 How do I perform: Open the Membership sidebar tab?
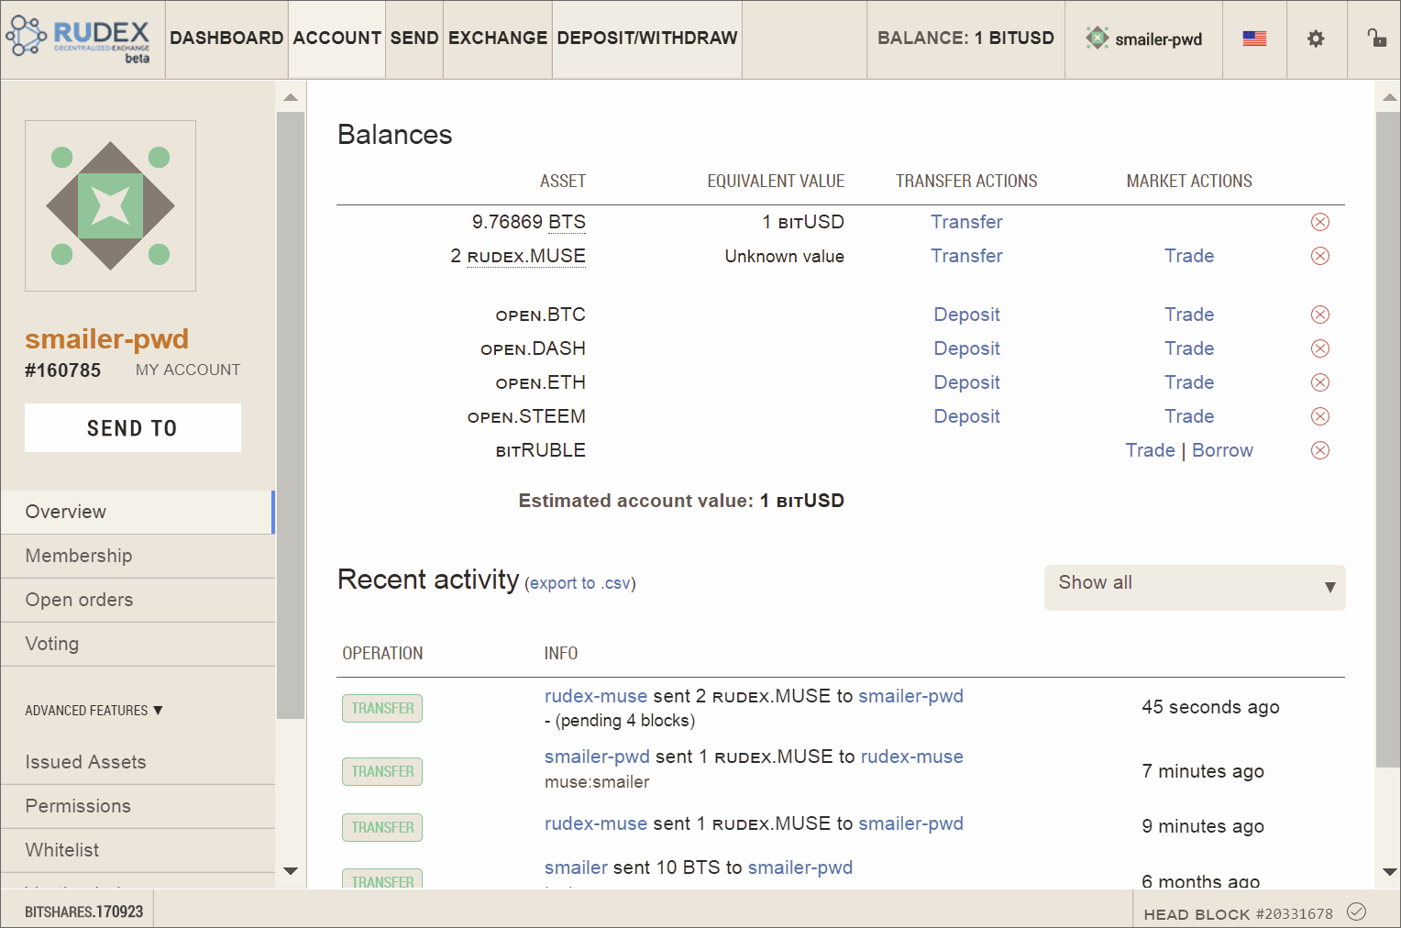click(x=138, y=556)
